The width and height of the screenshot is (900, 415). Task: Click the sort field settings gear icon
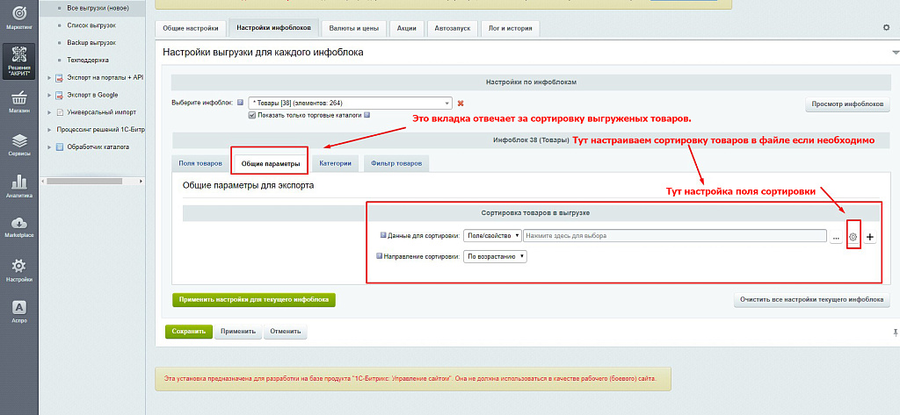[x=852, y=237]
